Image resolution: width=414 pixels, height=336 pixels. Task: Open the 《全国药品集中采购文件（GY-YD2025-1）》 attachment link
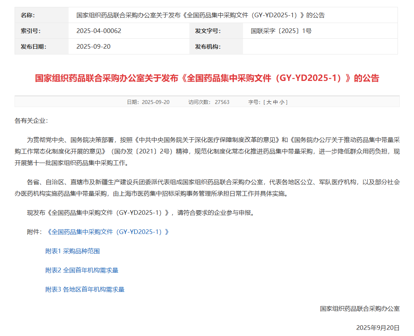tap(107, 232)
